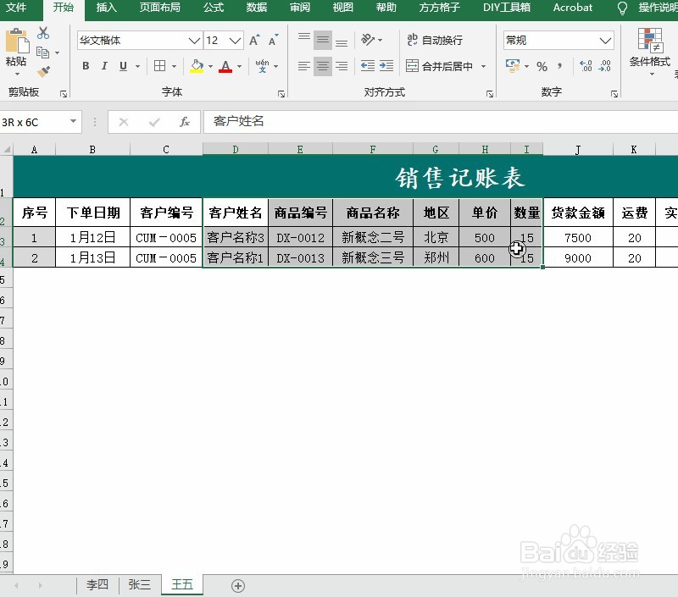This screenshot has height=597, width=678.
Task: Apply underline formatting
Action: click(x=123, y=65)
